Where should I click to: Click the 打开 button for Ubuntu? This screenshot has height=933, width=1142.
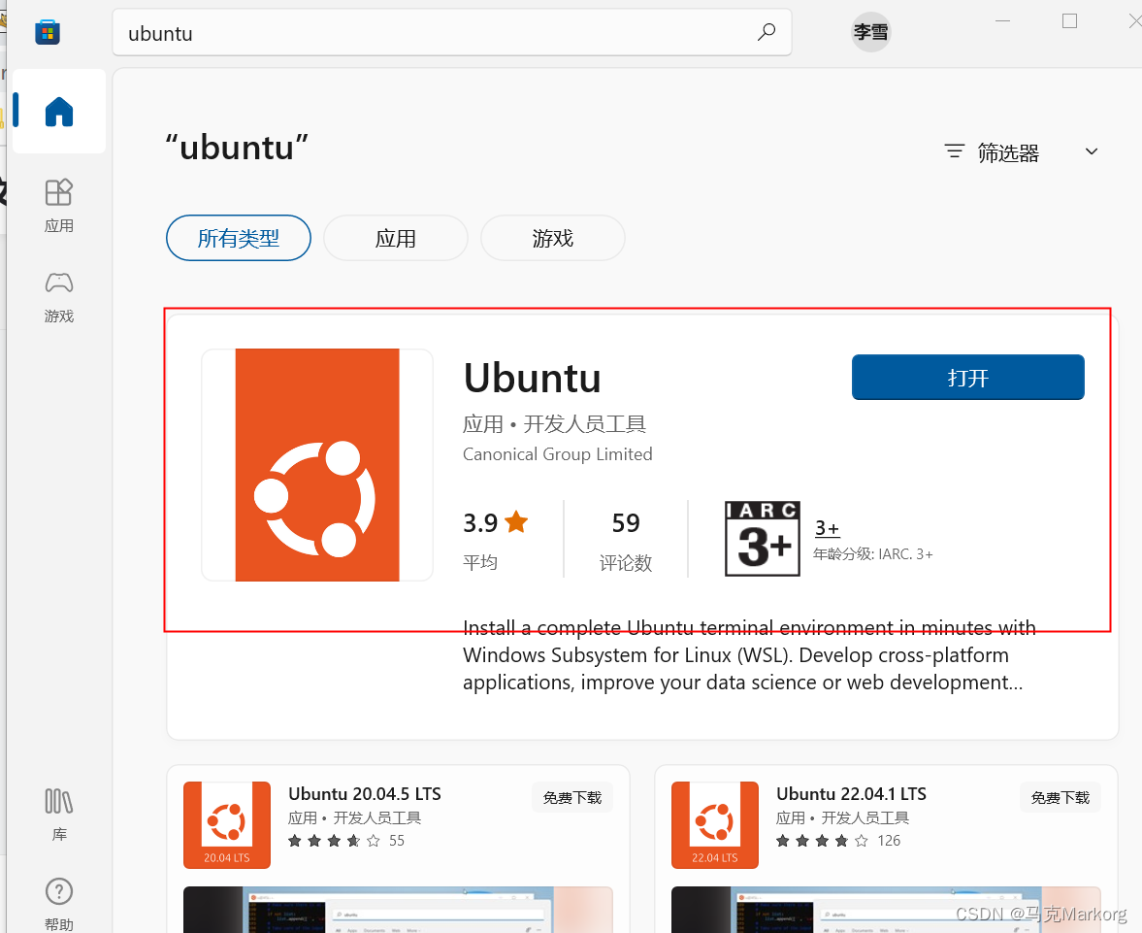point(968,378)
